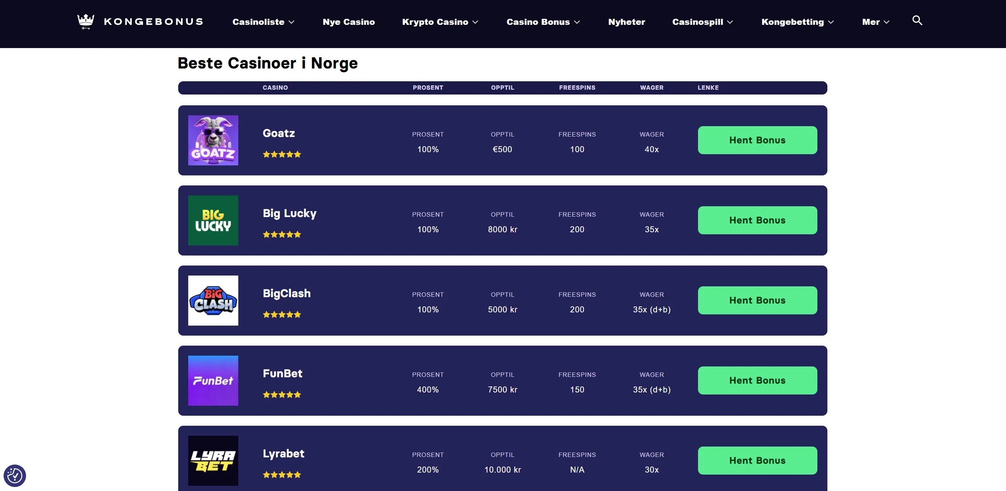Click the WAGER column header
The height and width of the screenshot is (491, 1006).
tap(652, 88)
